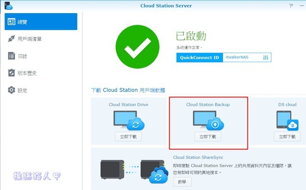Download Cloud Station Drive with 立即下載
Viewport: 306px width, 190px height.
tap(128, 137)
